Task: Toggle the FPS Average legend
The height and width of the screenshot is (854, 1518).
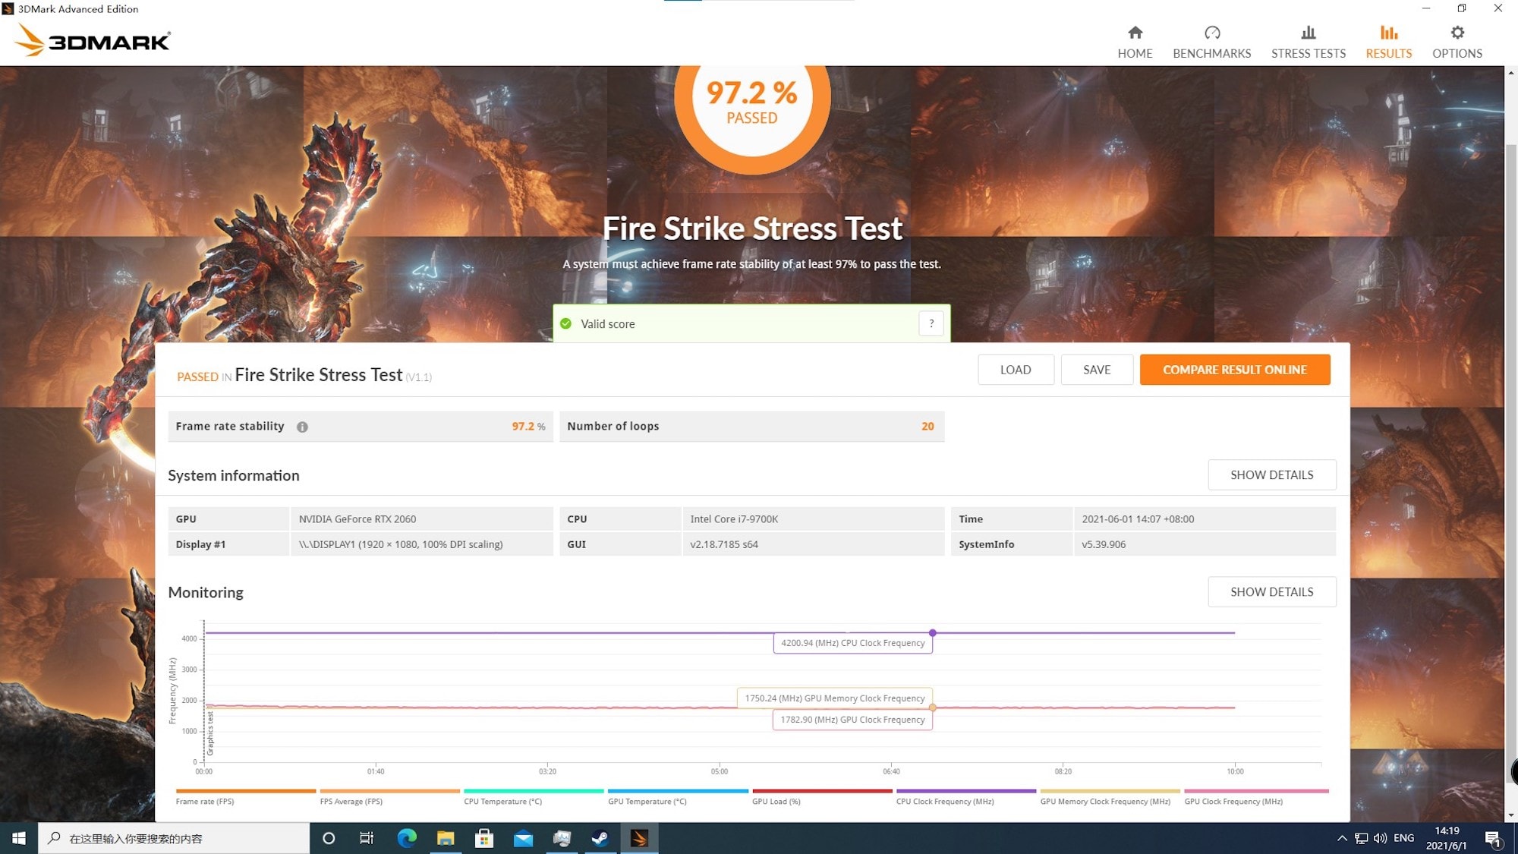Action: click(389, 797)
